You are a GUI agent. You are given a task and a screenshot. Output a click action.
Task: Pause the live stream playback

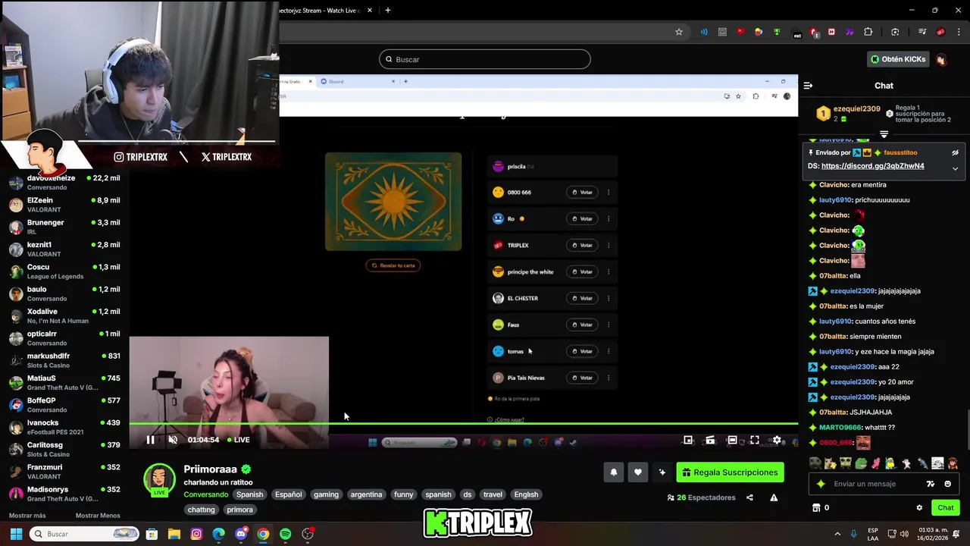click(x=150, y=440)
